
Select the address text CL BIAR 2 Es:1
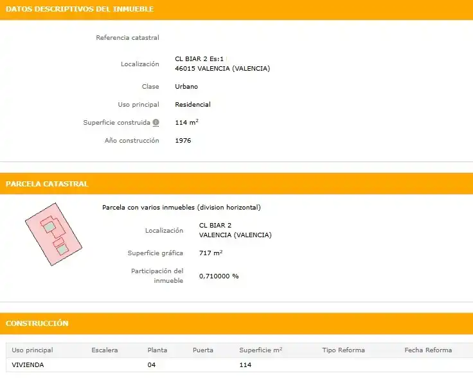(199, 59)
